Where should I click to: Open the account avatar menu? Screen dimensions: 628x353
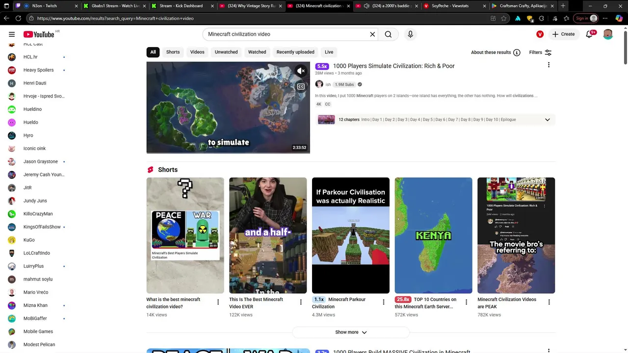(x=608, y=34)
